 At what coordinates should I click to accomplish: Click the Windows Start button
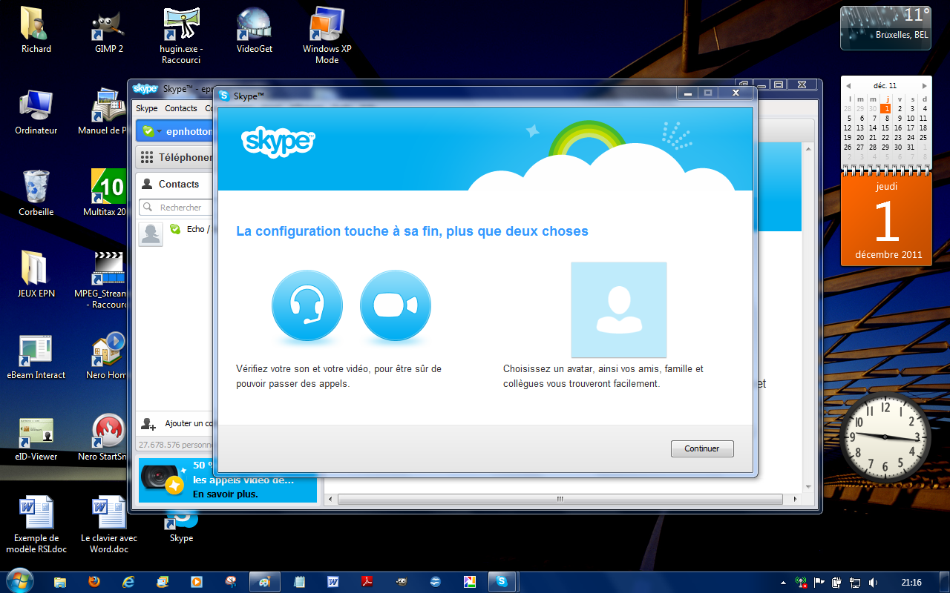click(x=19, y=581)
